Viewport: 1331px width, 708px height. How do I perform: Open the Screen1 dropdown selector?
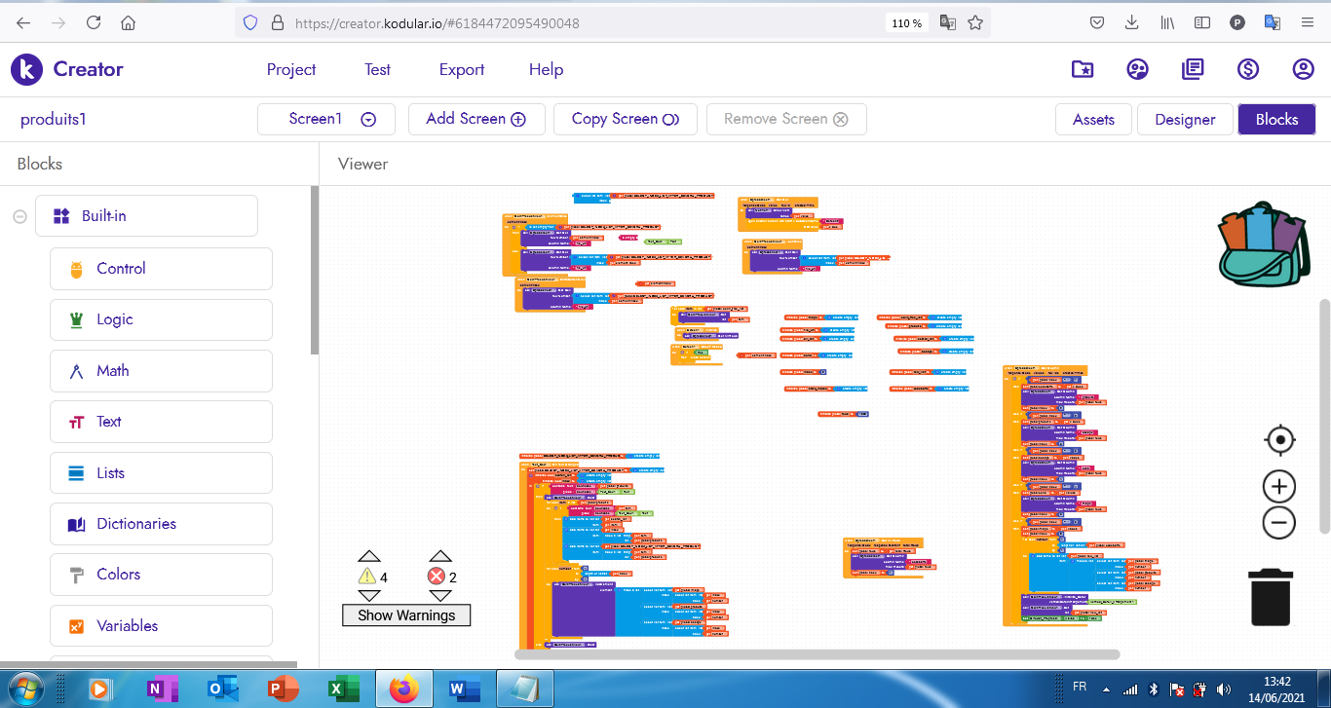tap(325, 119)
